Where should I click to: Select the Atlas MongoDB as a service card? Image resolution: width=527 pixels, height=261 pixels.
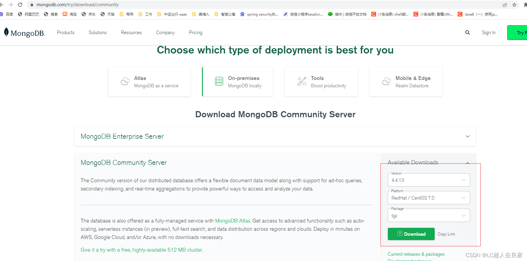coord(149,82)
